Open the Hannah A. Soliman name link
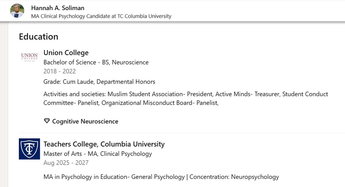This screenshot has width=345, height=187. point(58,8)
